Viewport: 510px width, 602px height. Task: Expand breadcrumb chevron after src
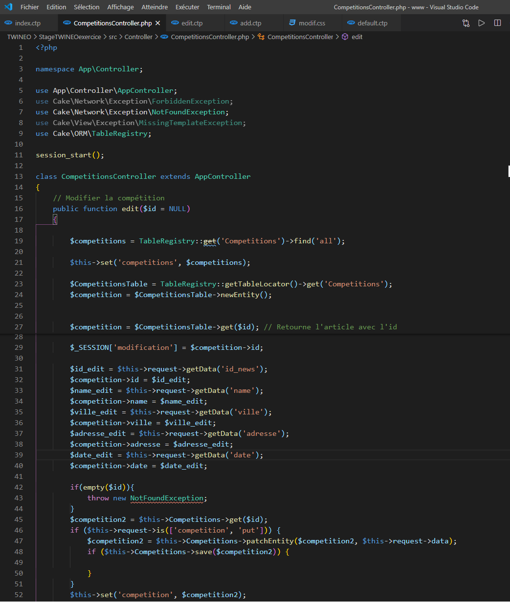coord(121,37)
